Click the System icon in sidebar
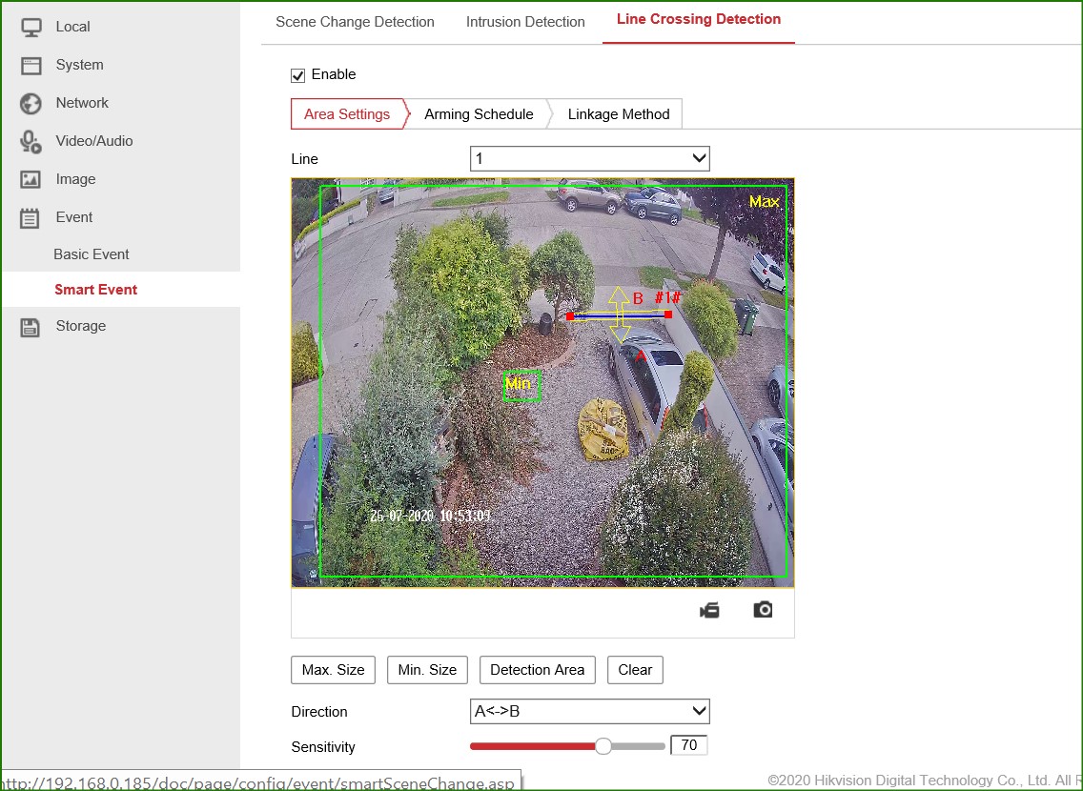This screenshot has height=791, width=1083. (31, 65)
